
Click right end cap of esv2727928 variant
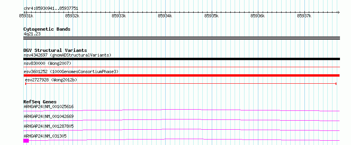pos(336,84)
